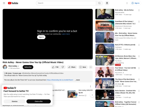Screen dimensions: 143x107
Task: Open the Learn more link in player
Action: click(x=66, y=34)
